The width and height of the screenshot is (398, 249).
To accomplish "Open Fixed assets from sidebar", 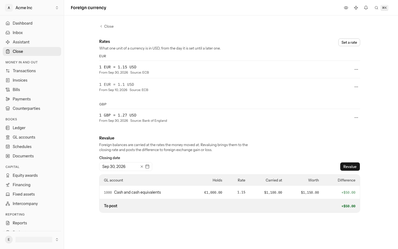I will [x=32, y=194].
